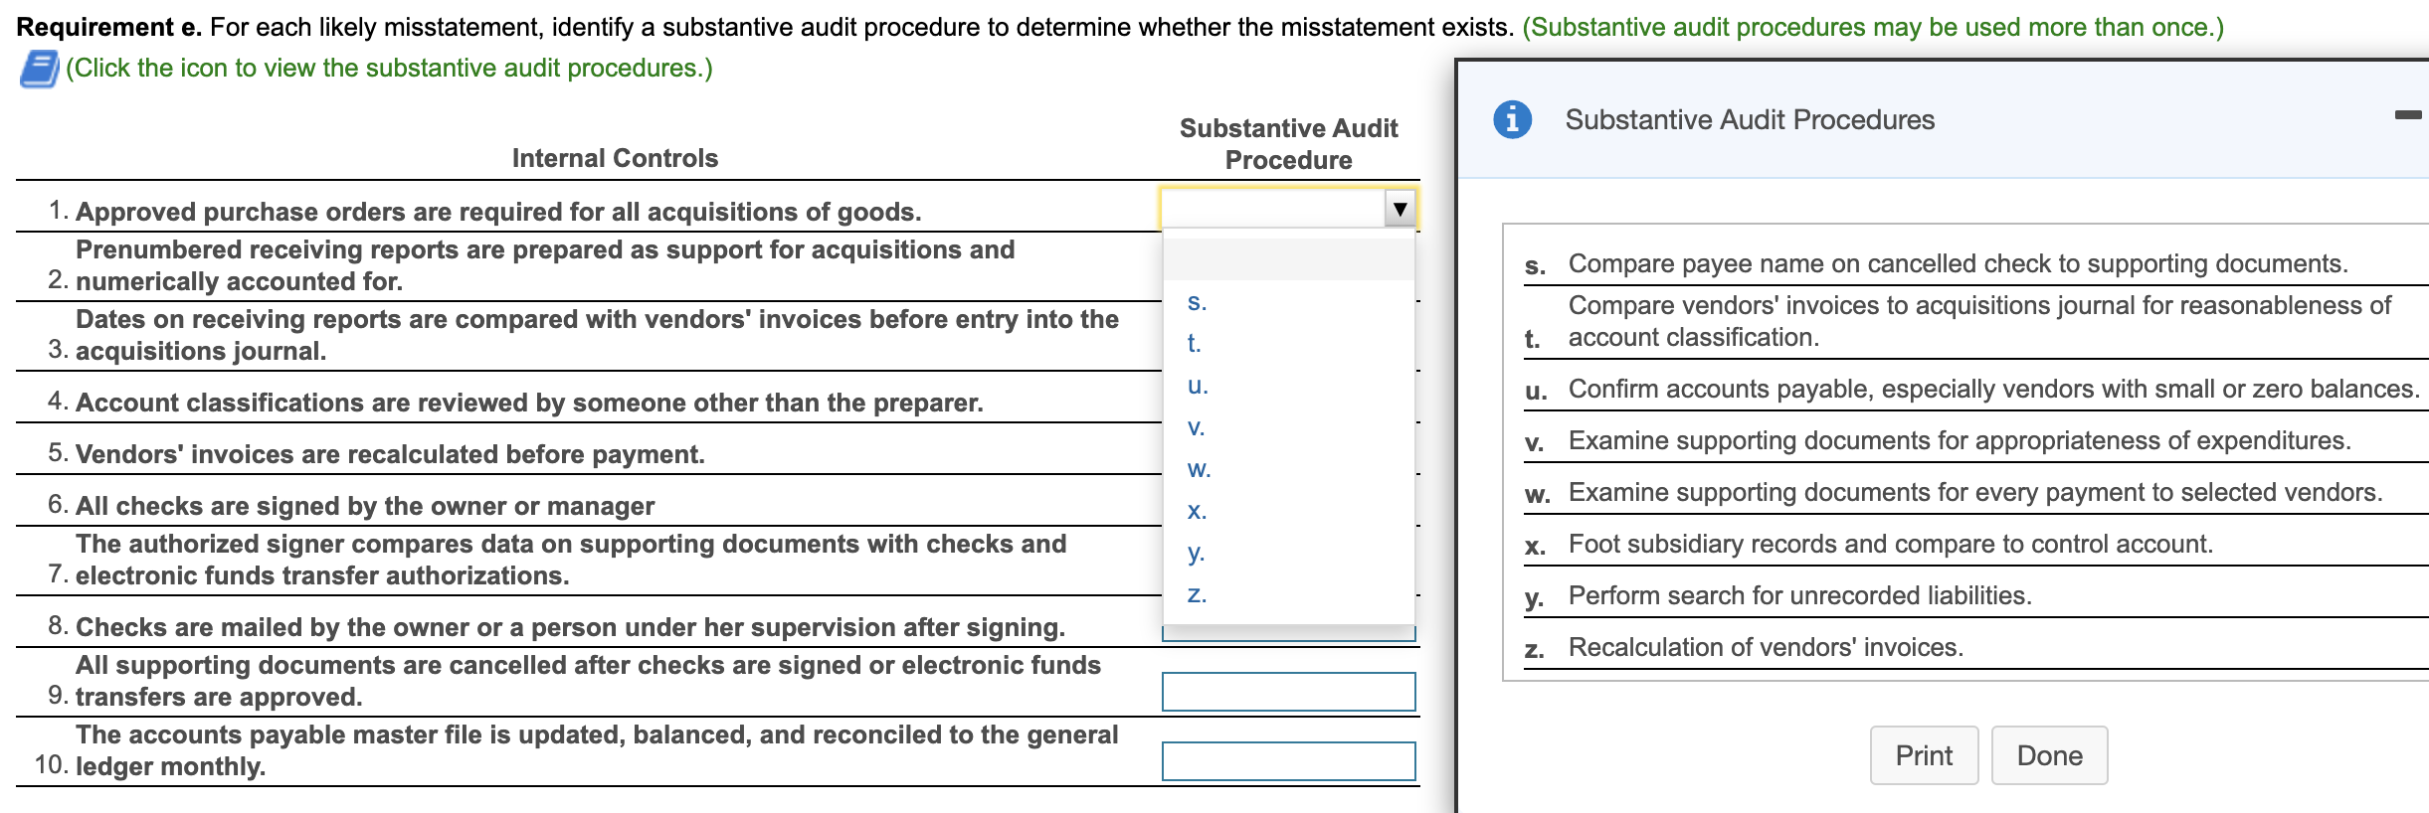Click the answer input field for item 9
This screenshot has height=813, width=2429.
[x=1288, y=691]
